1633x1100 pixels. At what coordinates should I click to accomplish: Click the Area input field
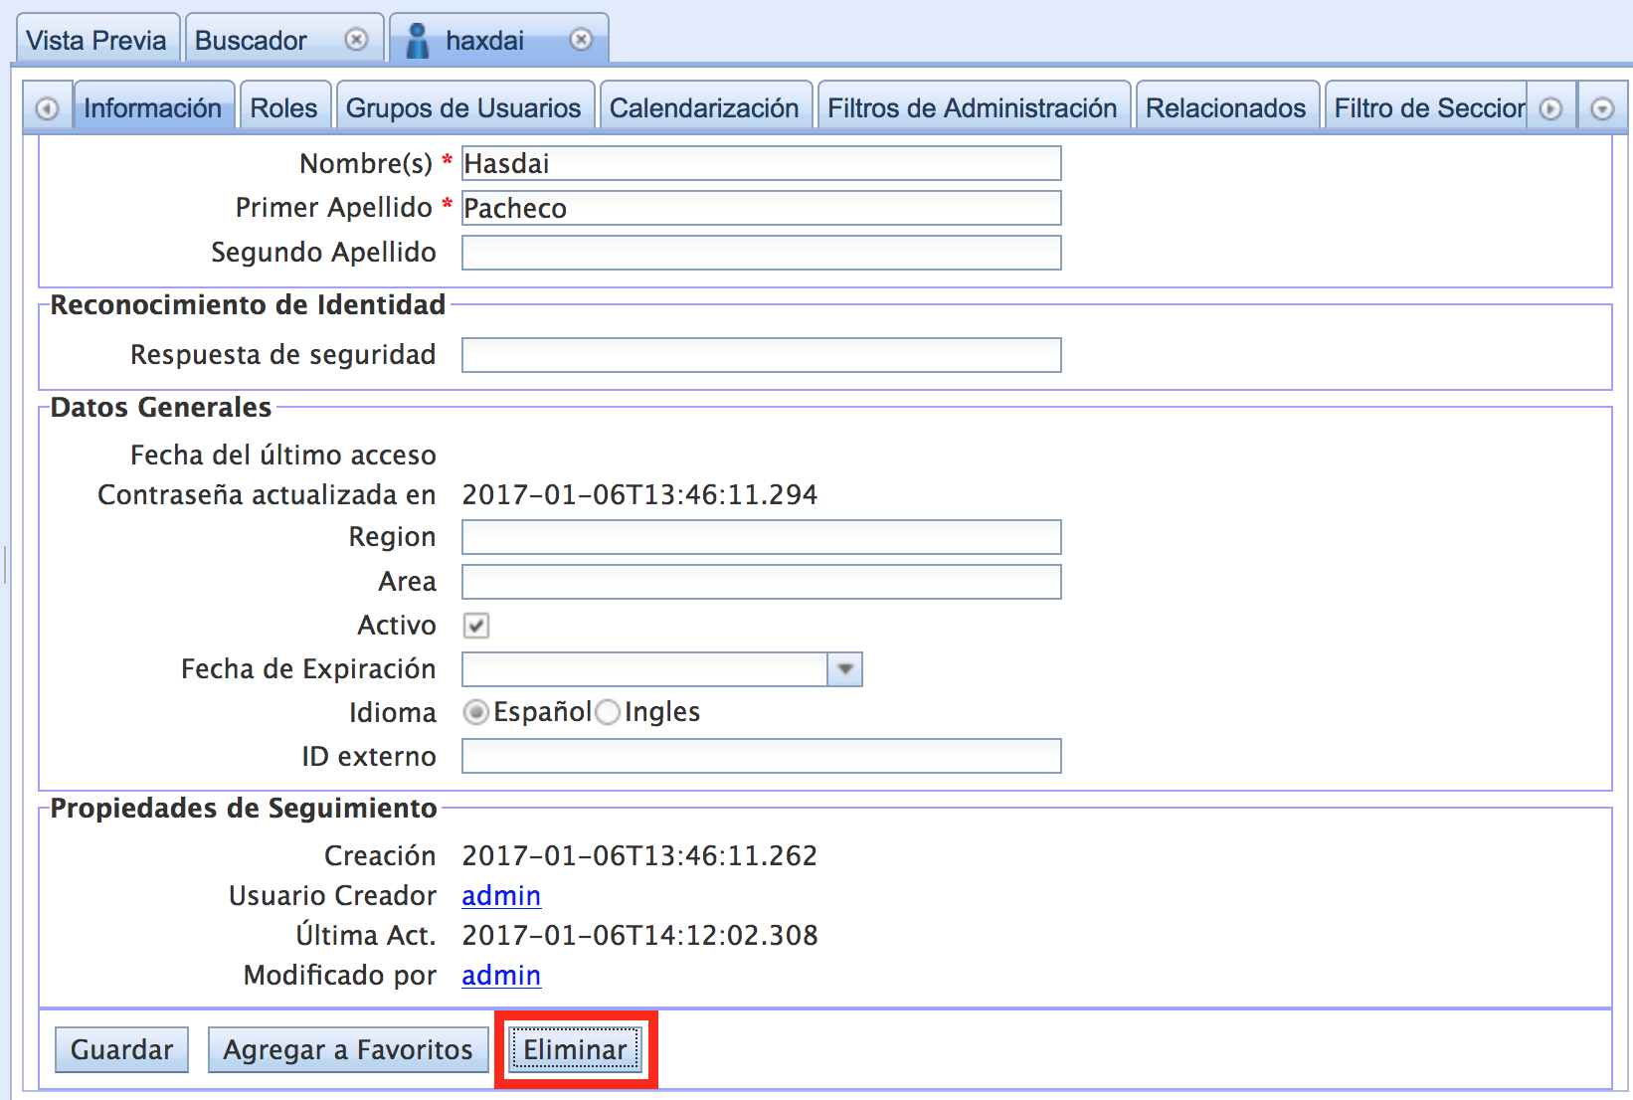762,582
